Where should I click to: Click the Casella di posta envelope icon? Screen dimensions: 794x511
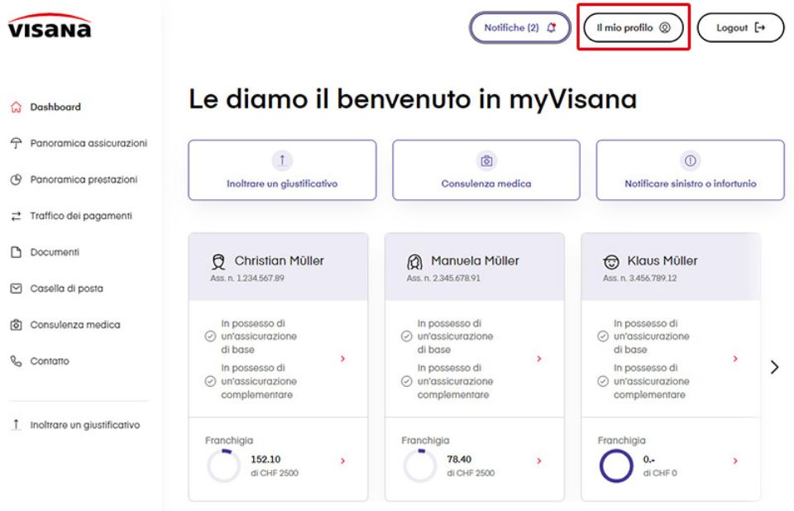click(15, 289)
